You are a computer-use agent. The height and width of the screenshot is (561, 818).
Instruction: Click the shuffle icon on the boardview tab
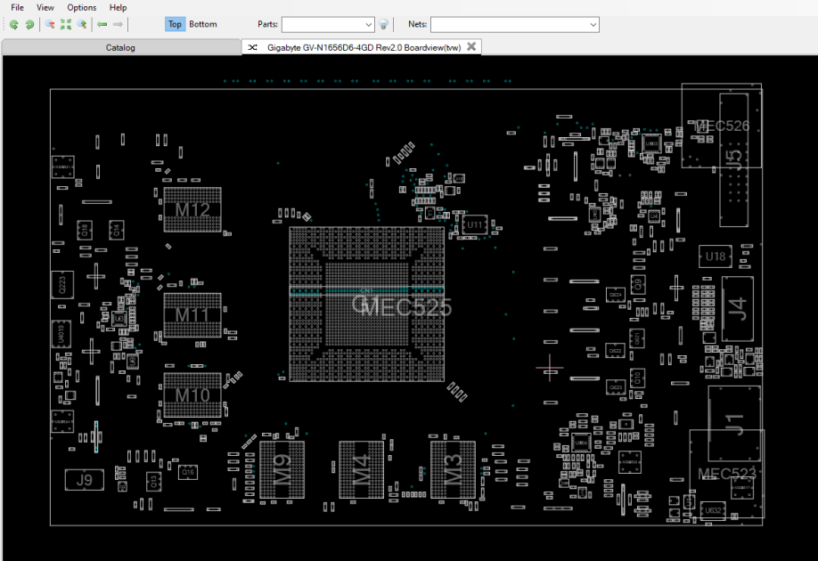pyautogui.click(x=252, y=47)
